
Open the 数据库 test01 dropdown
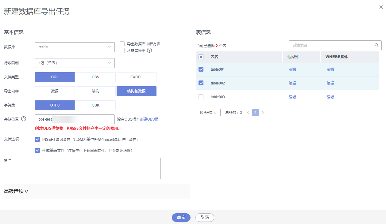pyautogui.click(x=75, y=47)
